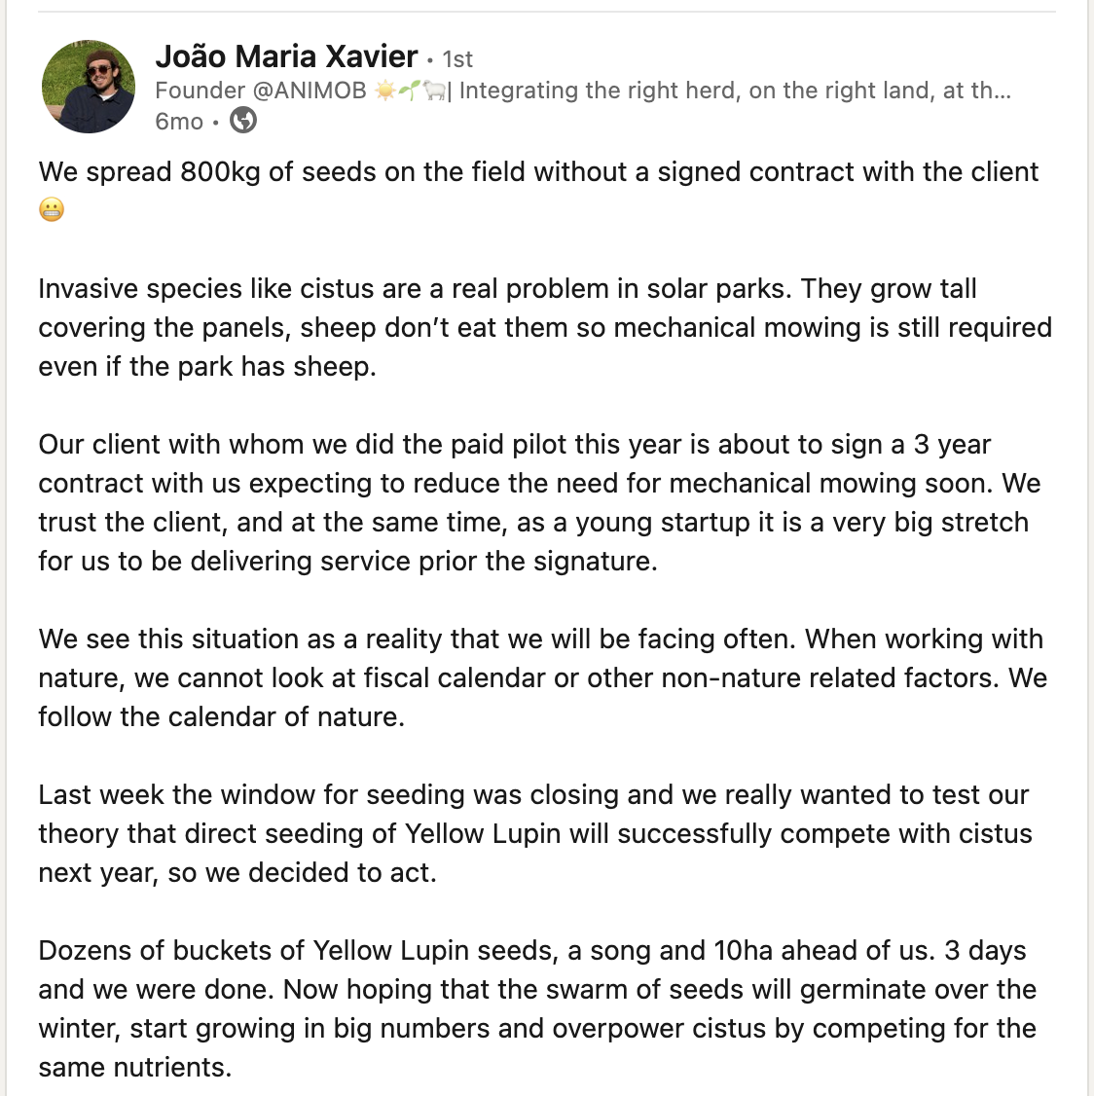Viewport: 1094px width, 1096px height.
Task: Click the grimacing face emoji
Action: pyautogui.click(x=52, y=209)
